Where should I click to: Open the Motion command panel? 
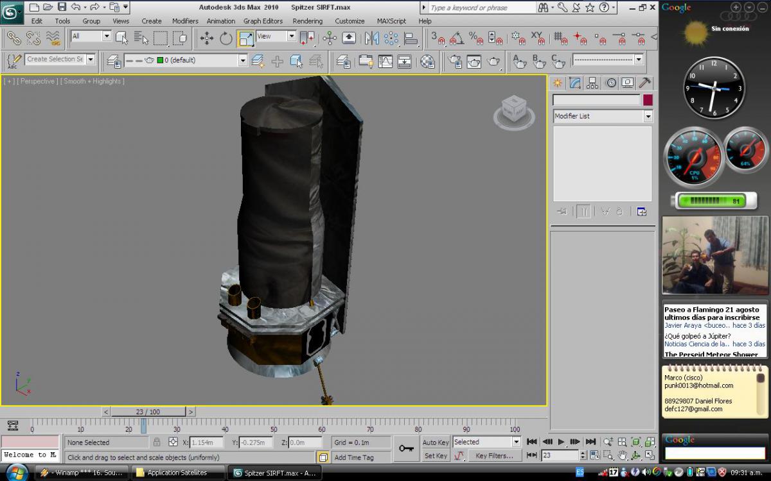tap(611, 83)
